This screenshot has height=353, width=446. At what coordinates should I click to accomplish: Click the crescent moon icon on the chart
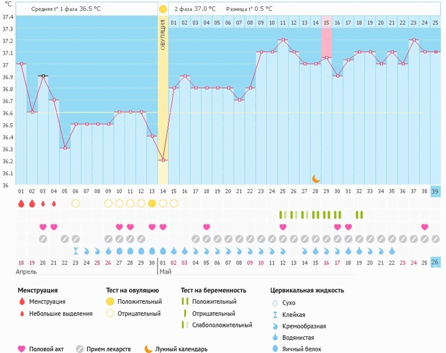click(316, 179)
